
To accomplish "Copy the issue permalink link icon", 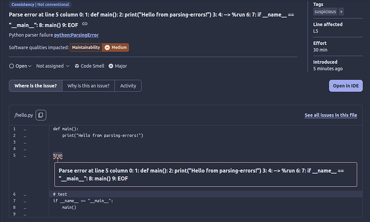I will point(85,24).
